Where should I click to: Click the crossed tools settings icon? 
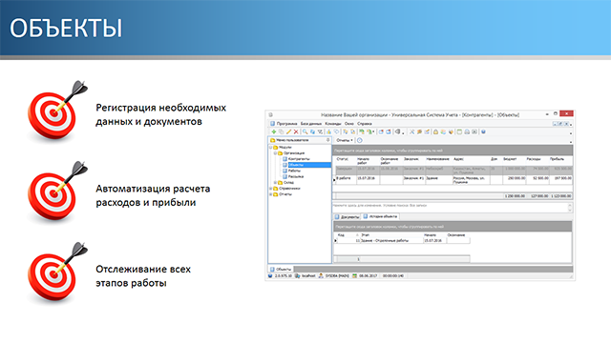(x=411, y=131)
